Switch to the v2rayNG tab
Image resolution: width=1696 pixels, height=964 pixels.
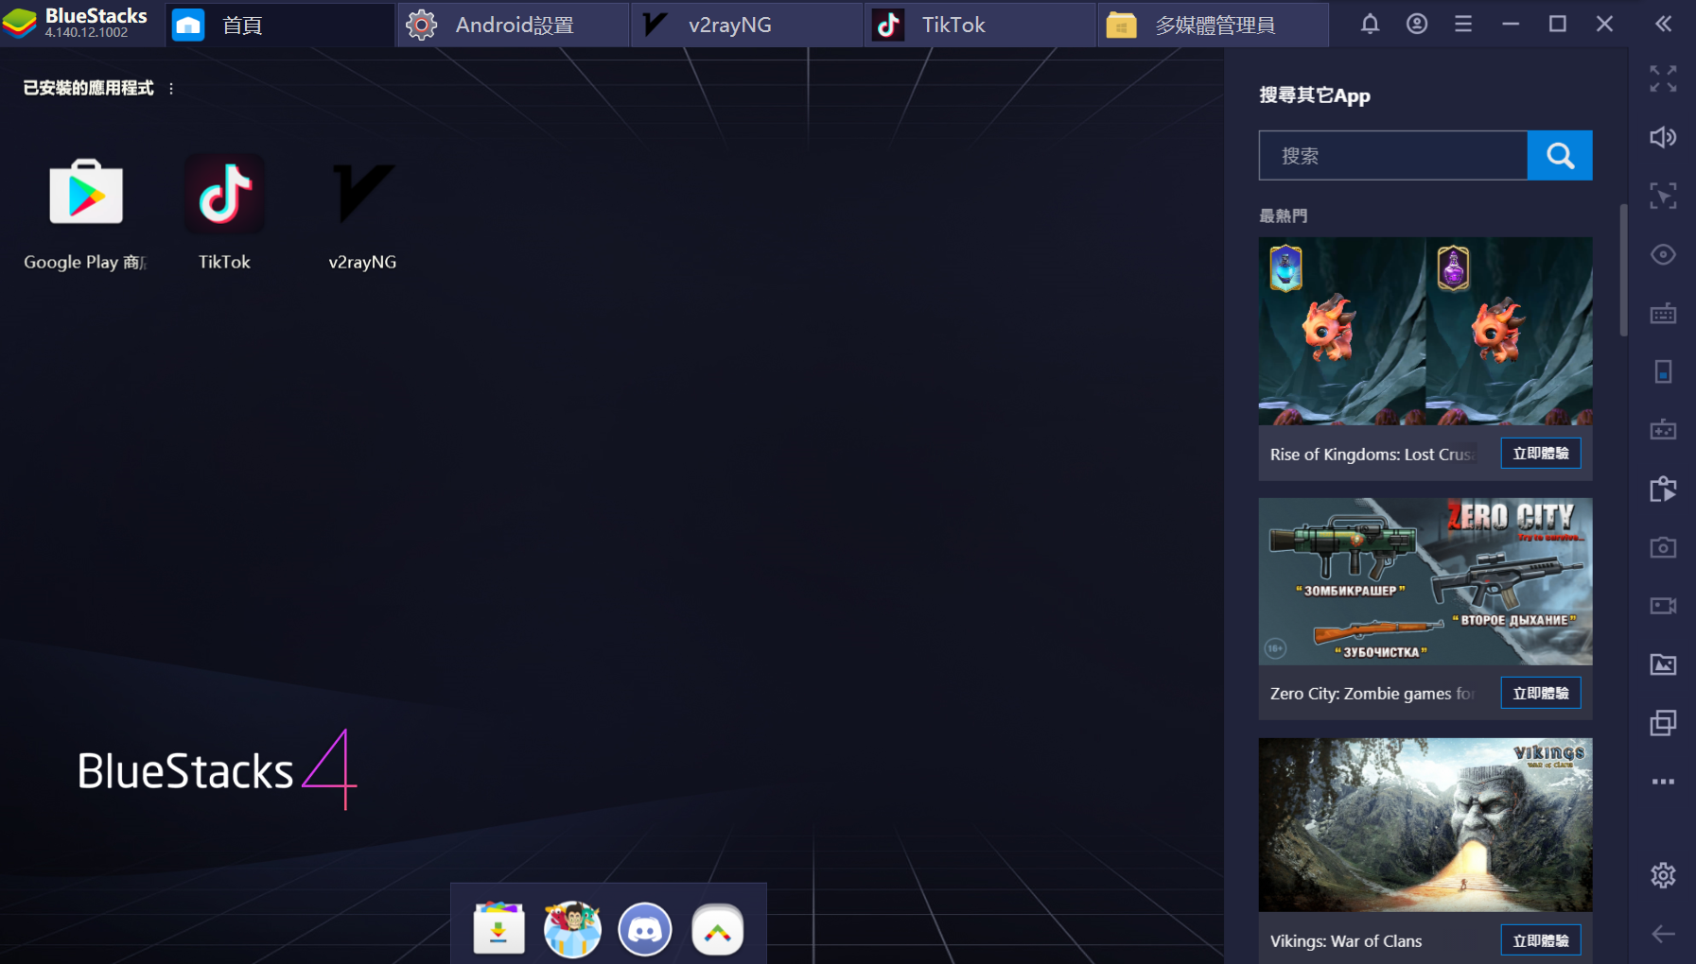[747, 25]
